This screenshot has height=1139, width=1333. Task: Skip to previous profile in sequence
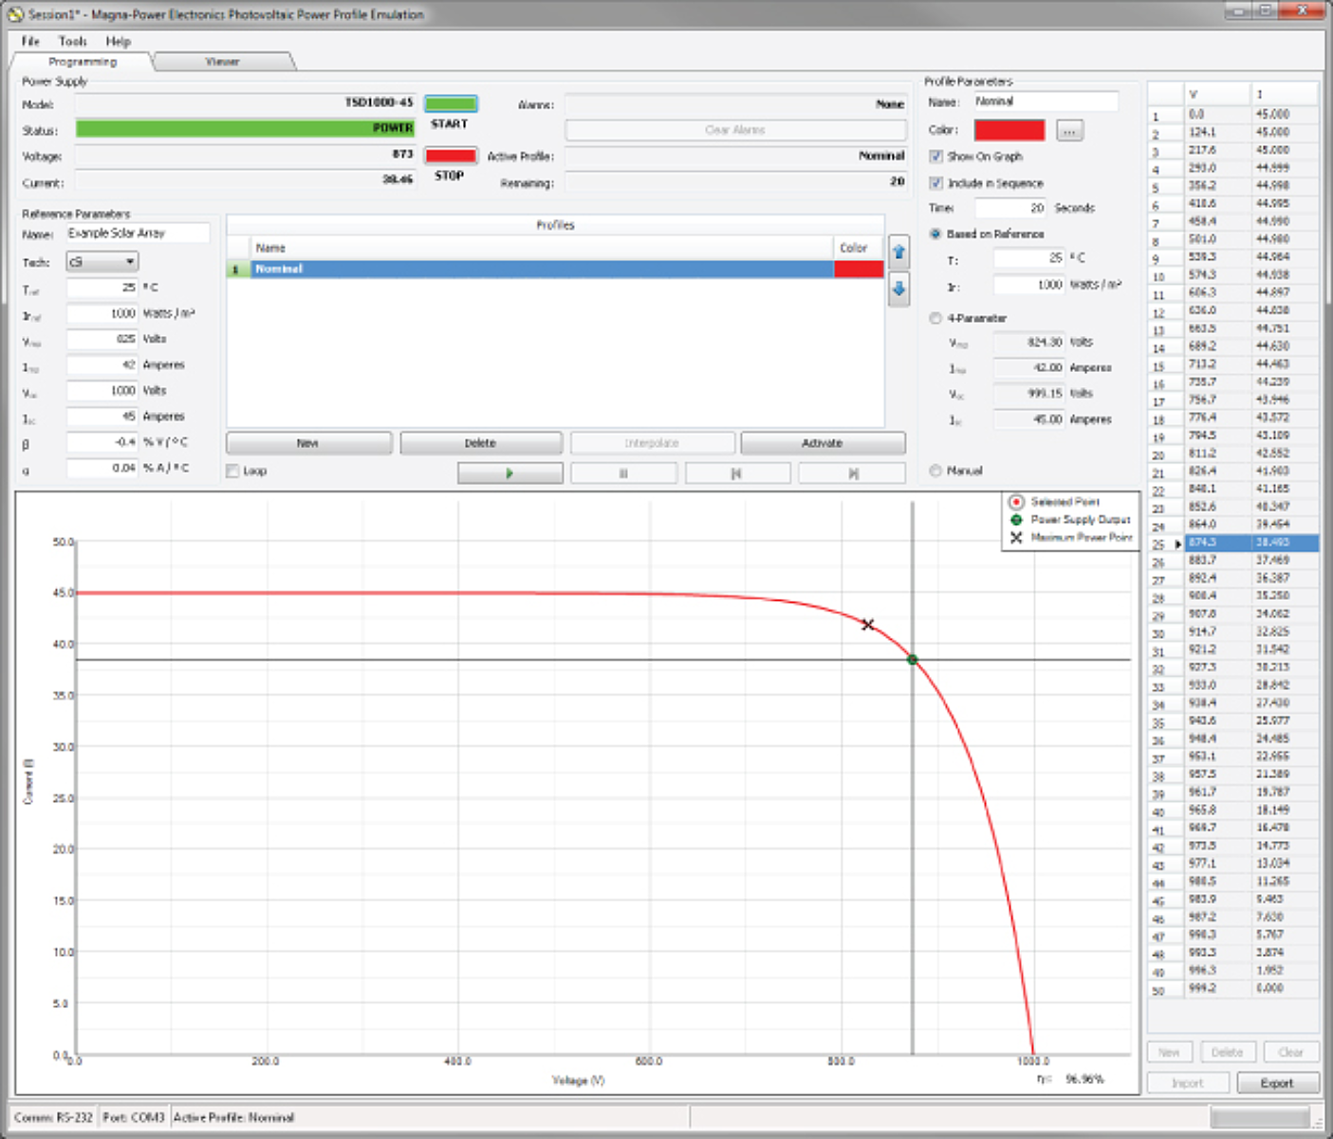coord(737,473)
